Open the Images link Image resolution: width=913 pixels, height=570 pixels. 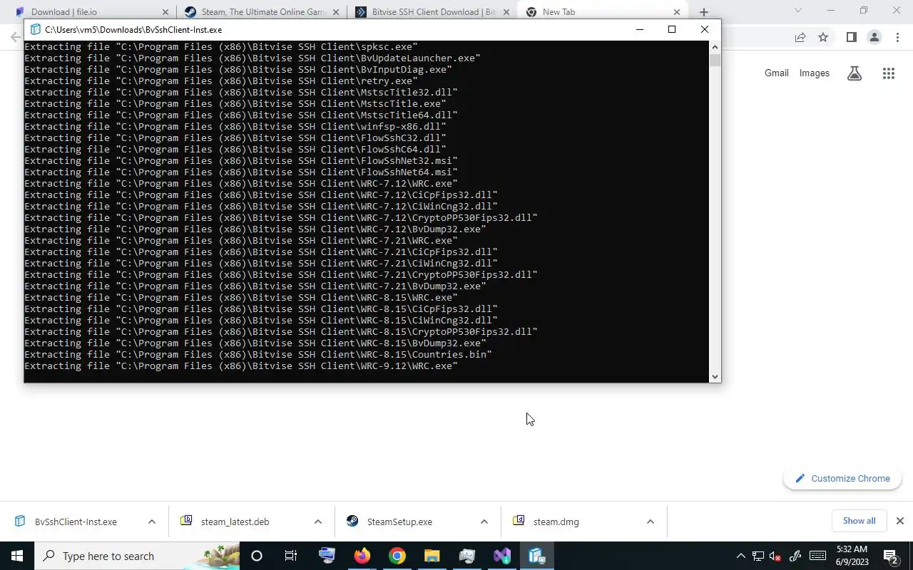click(x=815, y=73)
